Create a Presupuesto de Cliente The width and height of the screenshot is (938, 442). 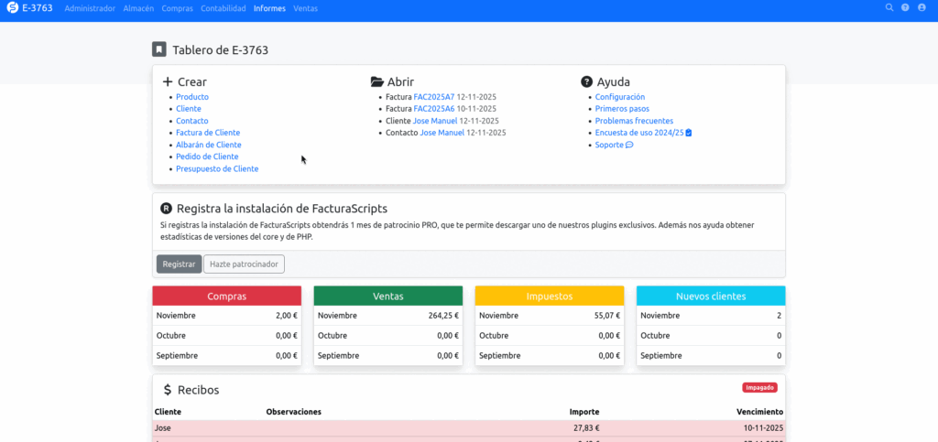(217, 169)
